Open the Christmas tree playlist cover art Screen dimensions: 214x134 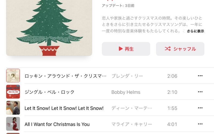click(49, 28)
